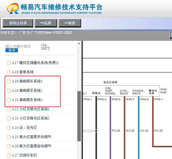Click document icon beside 4.21 entry
This screenshot has height=159, width=172.
click(x=9, y=100)
